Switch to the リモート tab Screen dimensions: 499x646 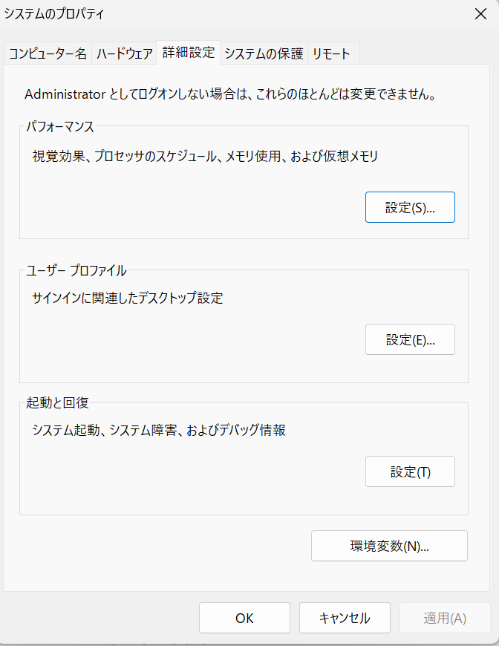click(x=331, y=53)
